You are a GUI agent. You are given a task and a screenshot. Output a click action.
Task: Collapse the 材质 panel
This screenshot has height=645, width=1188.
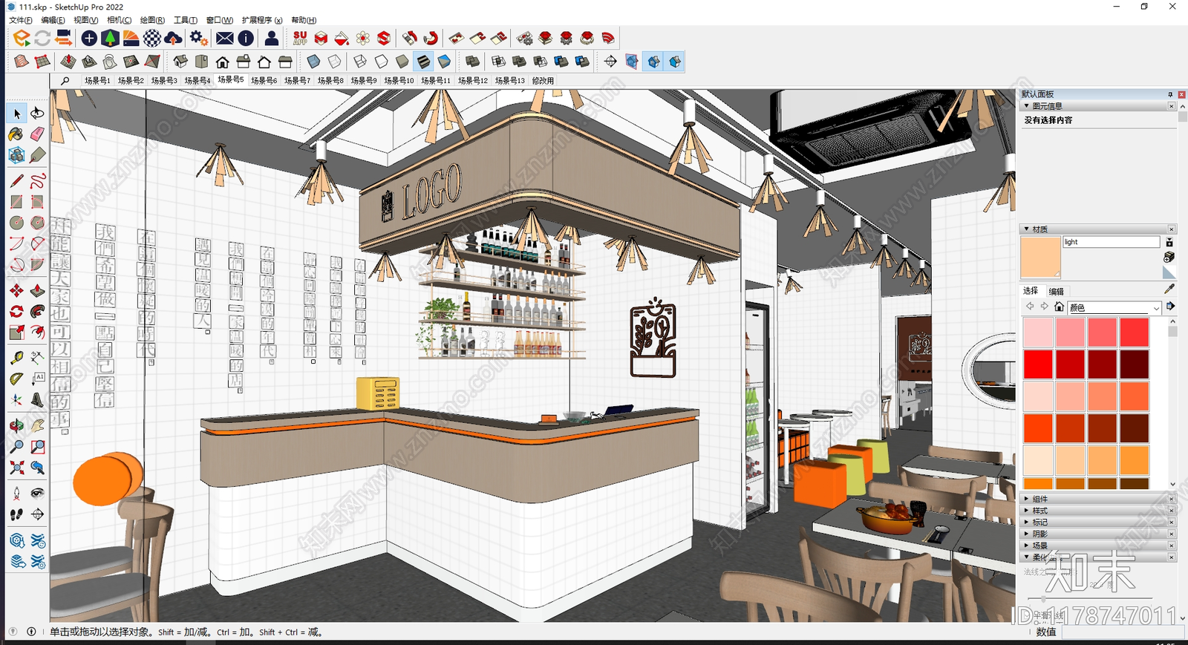tap(1027, 229)
